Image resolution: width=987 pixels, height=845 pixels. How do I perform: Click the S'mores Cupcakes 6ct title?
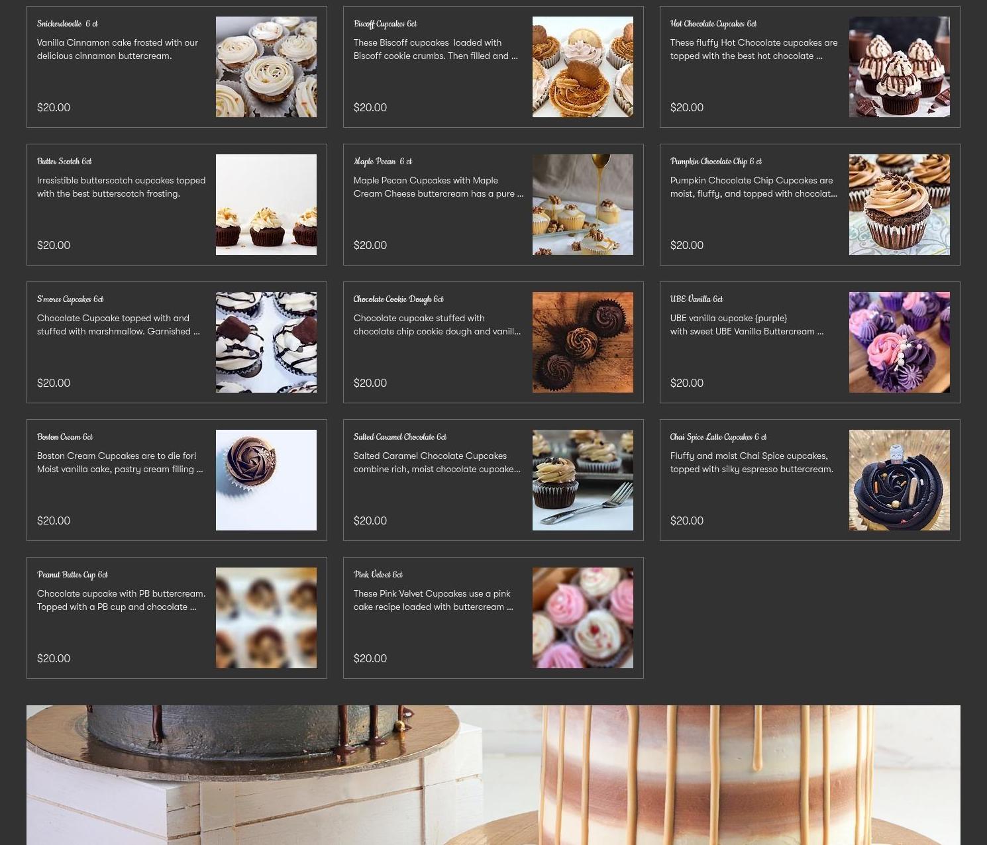click(x=70, y=299)
